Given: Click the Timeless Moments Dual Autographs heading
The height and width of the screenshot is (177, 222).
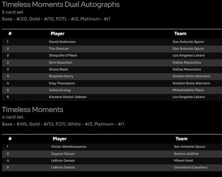Looking at the screenshot, I should click(x=61, y=5).
